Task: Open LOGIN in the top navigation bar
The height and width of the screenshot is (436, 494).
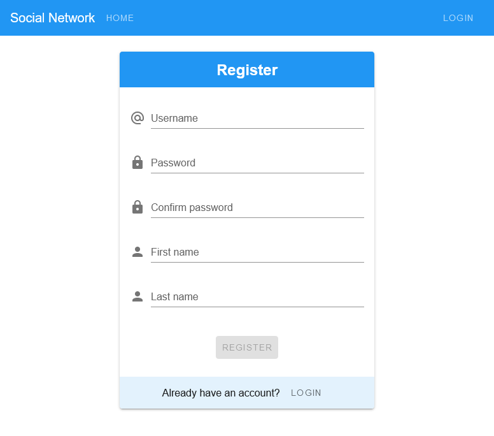Action: tap(458, 18)
